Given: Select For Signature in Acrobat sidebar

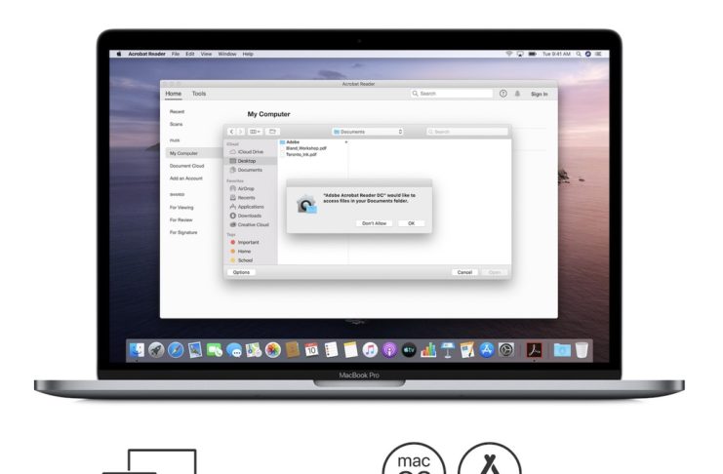Looking at the screenshot, I should [183, 232].
